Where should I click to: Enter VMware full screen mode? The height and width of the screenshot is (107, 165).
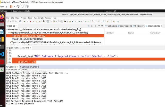22,7
